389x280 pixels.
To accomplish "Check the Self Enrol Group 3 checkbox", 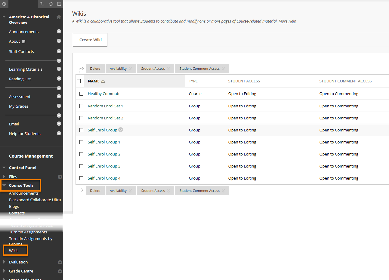I will 81,166.
